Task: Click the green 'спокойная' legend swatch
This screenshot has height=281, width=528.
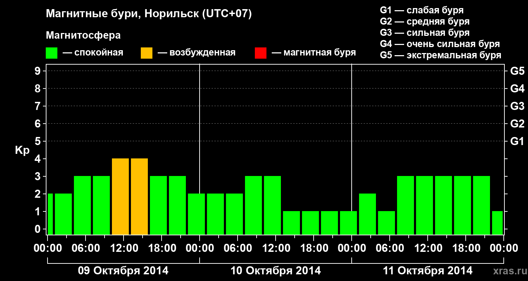Action: click(x=52, y=53)
